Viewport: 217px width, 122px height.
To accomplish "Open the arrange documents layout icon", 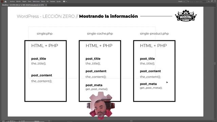I will (x=64, y=1).
